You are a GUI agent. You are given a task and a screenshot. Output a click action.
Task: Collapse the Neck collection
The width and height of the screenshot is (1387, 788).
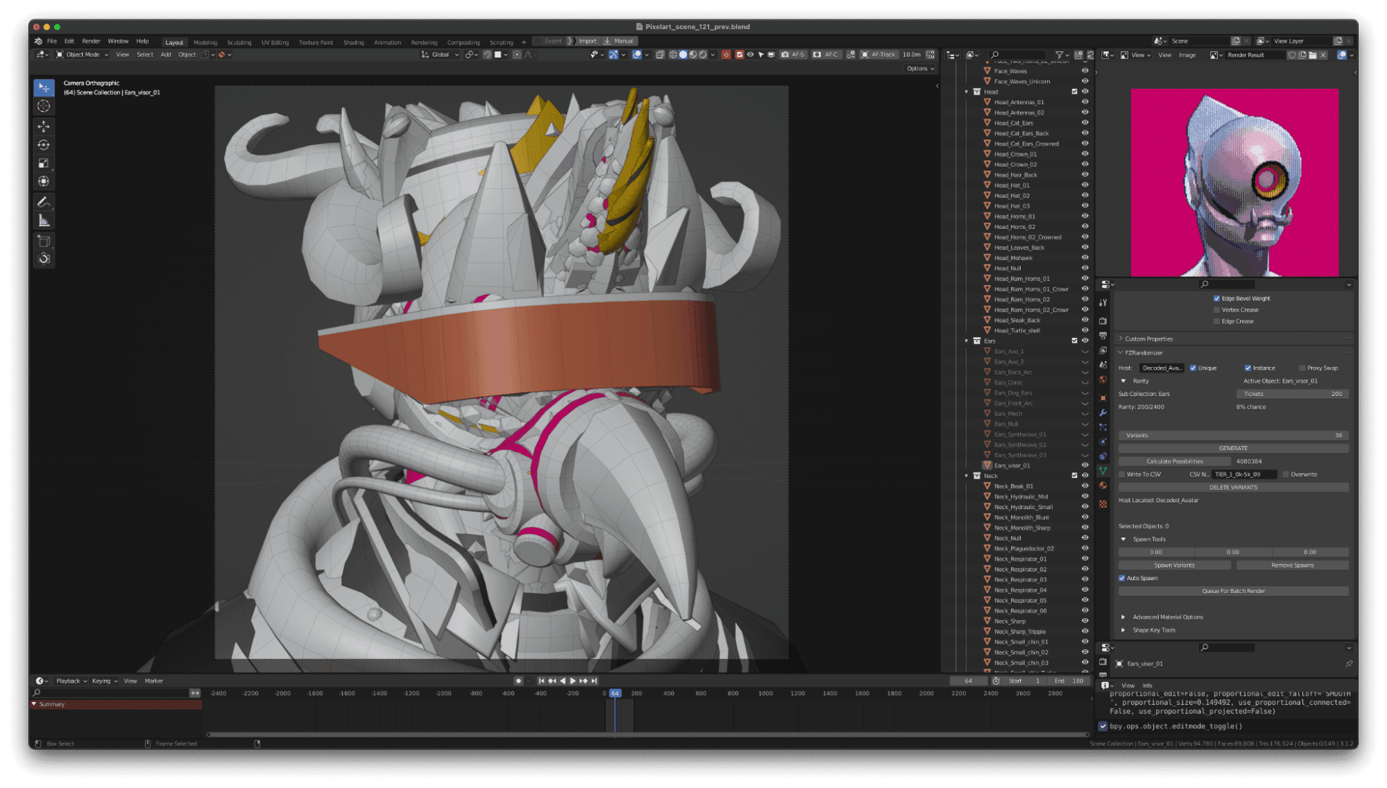(x=967, y=476)
